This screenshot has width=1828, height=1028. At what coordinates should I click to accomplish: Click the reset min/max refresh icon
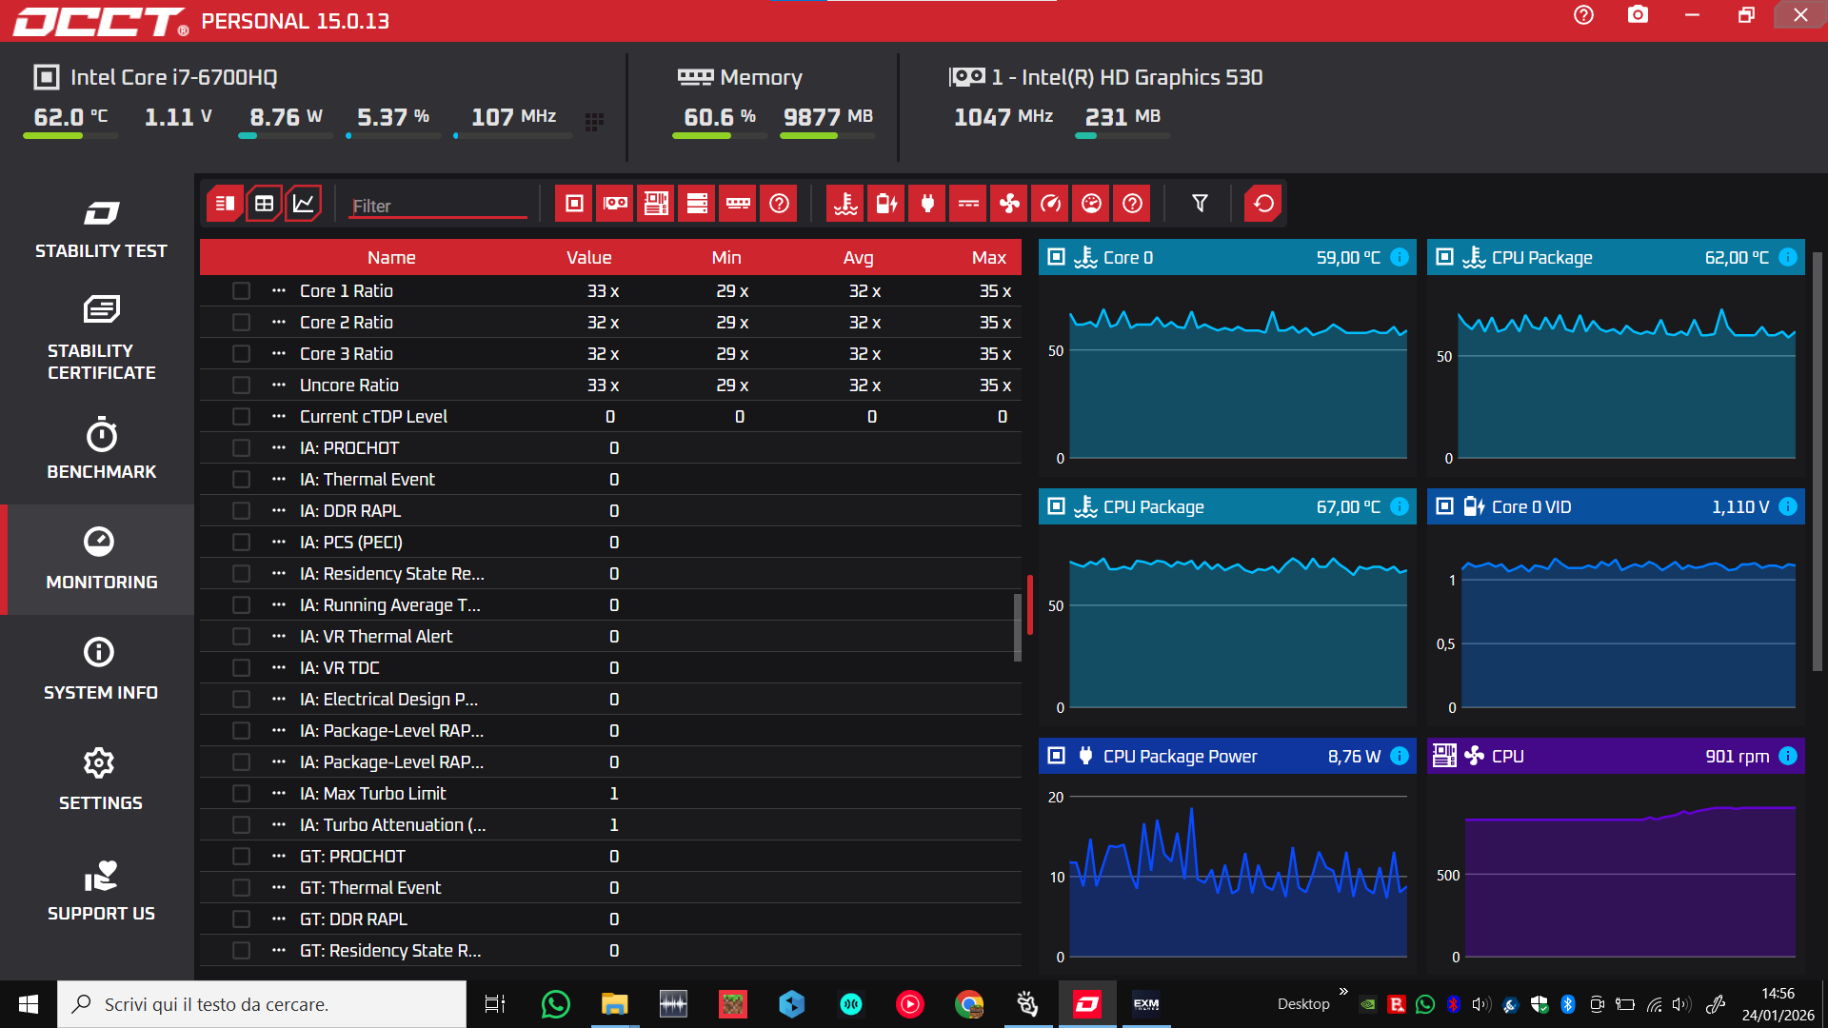click(1263, 204)
